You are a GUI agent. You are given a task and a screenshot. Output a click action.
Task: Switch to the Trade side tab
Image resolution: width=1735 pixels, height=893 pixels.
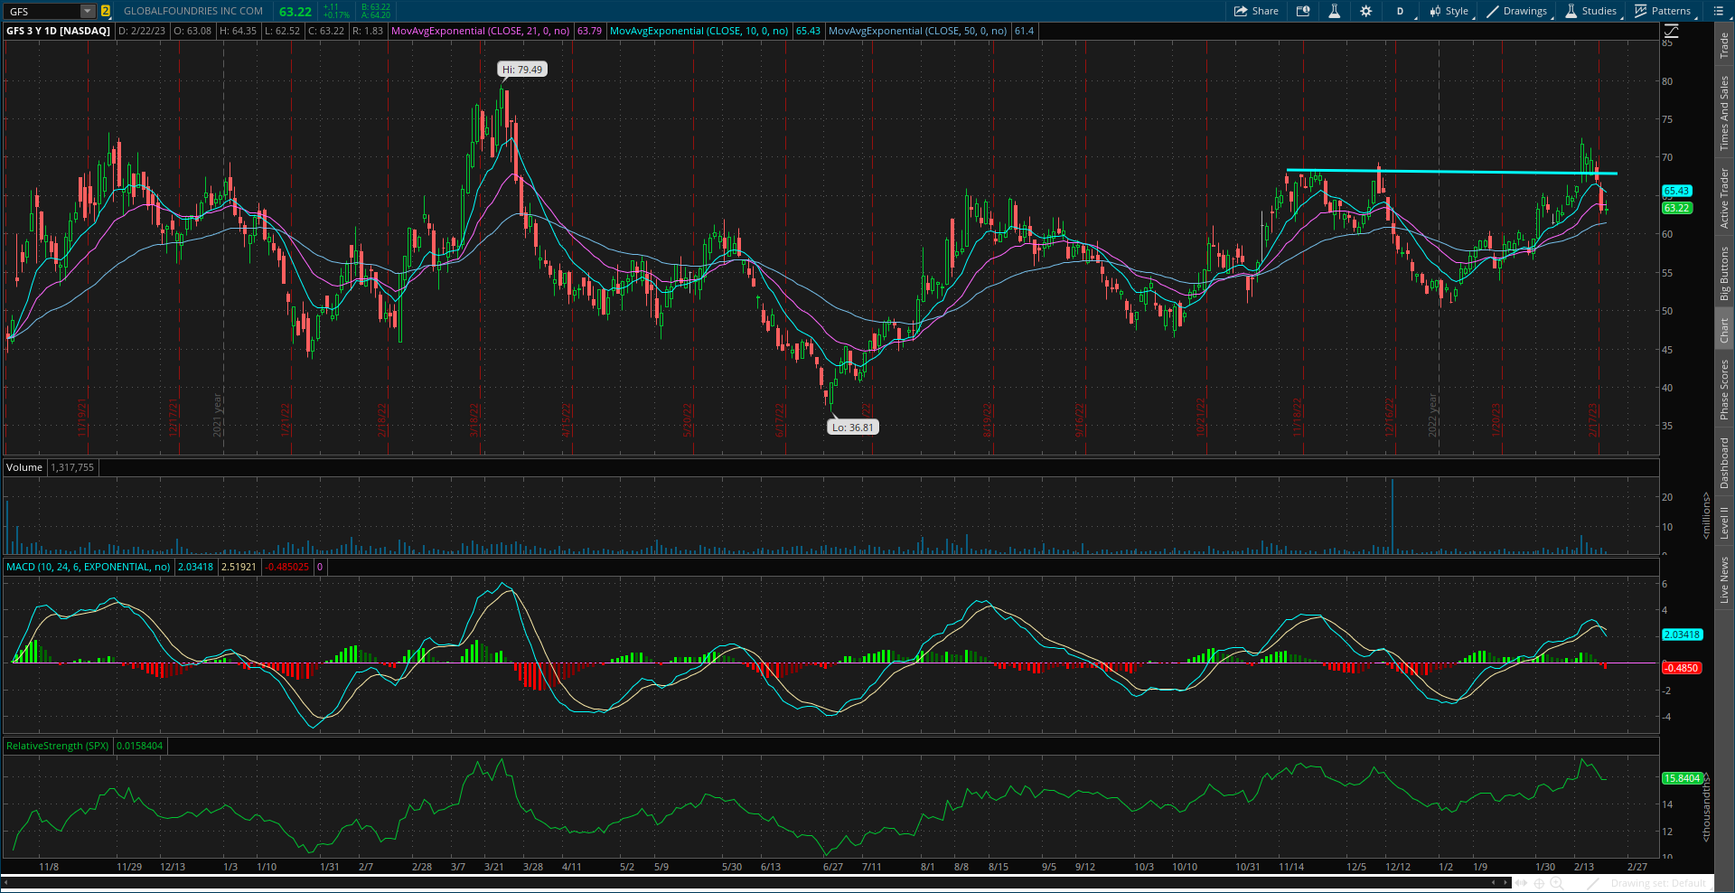point(1724,45)
